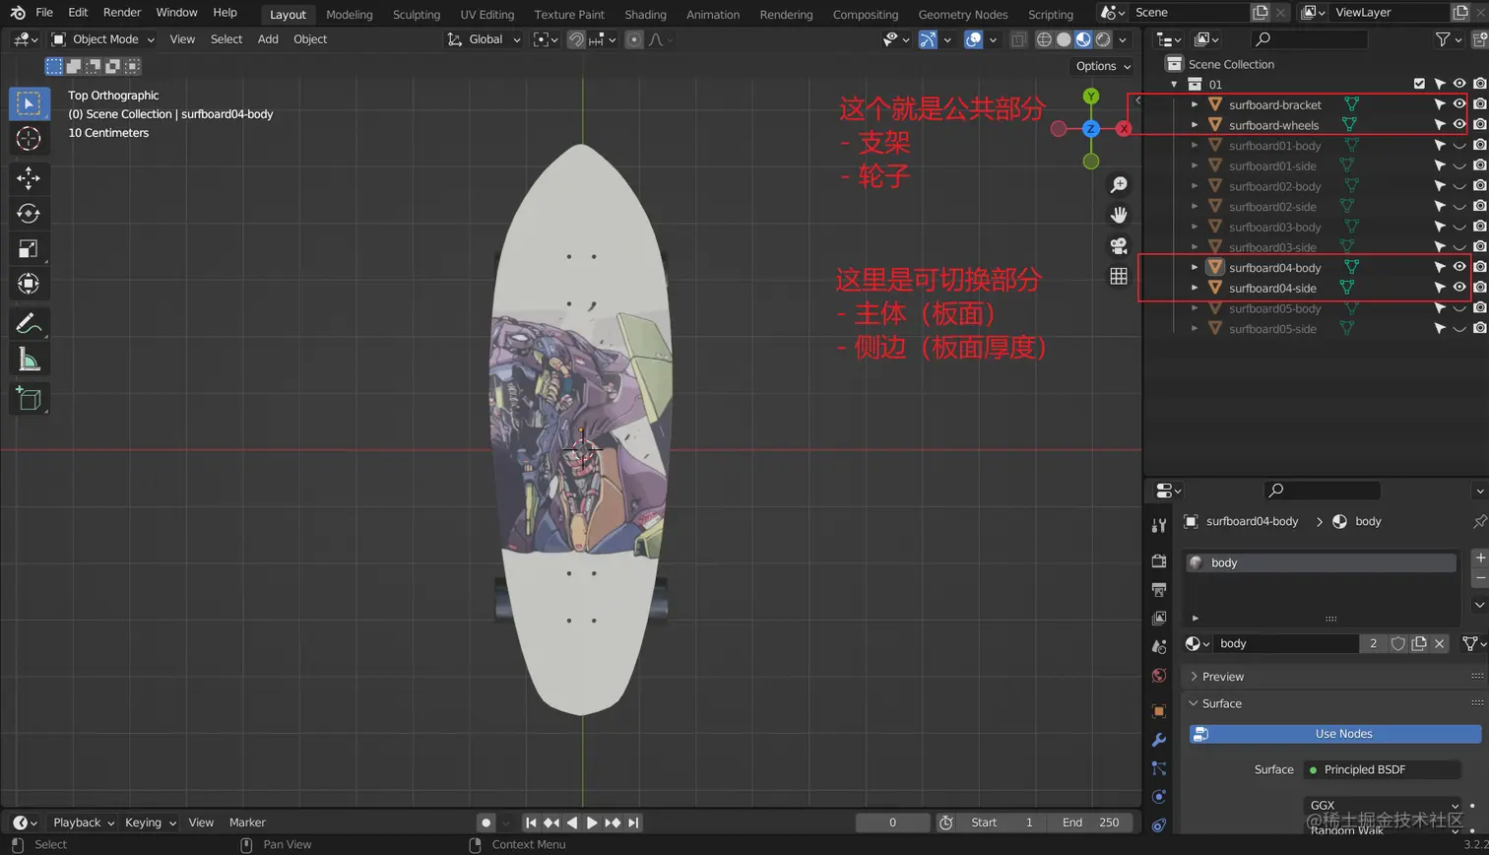
Task: Add material slot with plus button
Action: pos(1479,558)
